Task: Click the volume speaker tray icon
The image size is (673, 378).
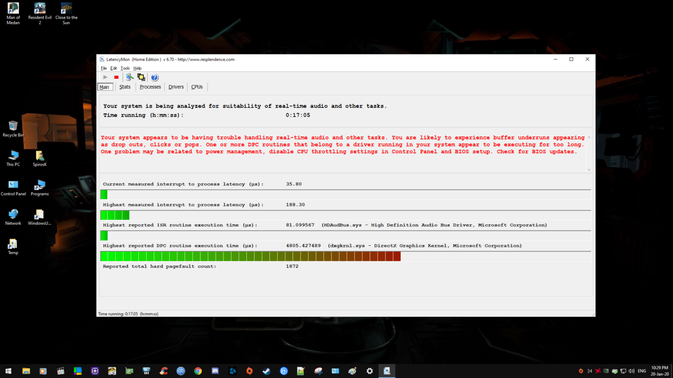Action: 631,371
